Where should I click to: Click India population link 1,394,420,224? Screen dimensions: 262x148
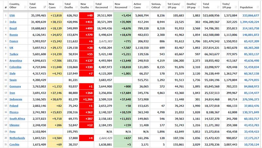(x=250, y=22)
